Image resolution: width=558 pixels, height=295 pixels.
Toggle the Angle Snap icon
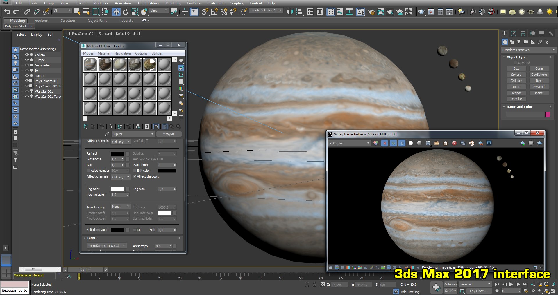click(214, 12)
